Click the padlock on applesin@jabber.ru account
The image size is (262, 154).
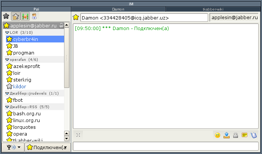(x=61, y=26)
